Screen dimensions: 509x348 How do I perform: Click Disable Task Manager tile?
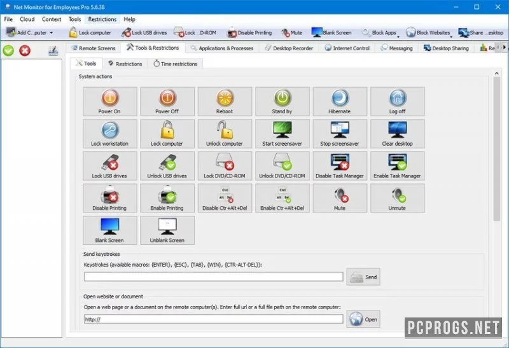(x=340, y=165)
